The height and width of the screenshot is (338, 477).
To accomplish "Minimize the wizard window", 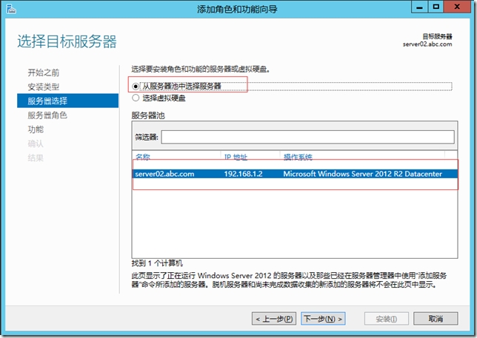I will coord(419,7).
